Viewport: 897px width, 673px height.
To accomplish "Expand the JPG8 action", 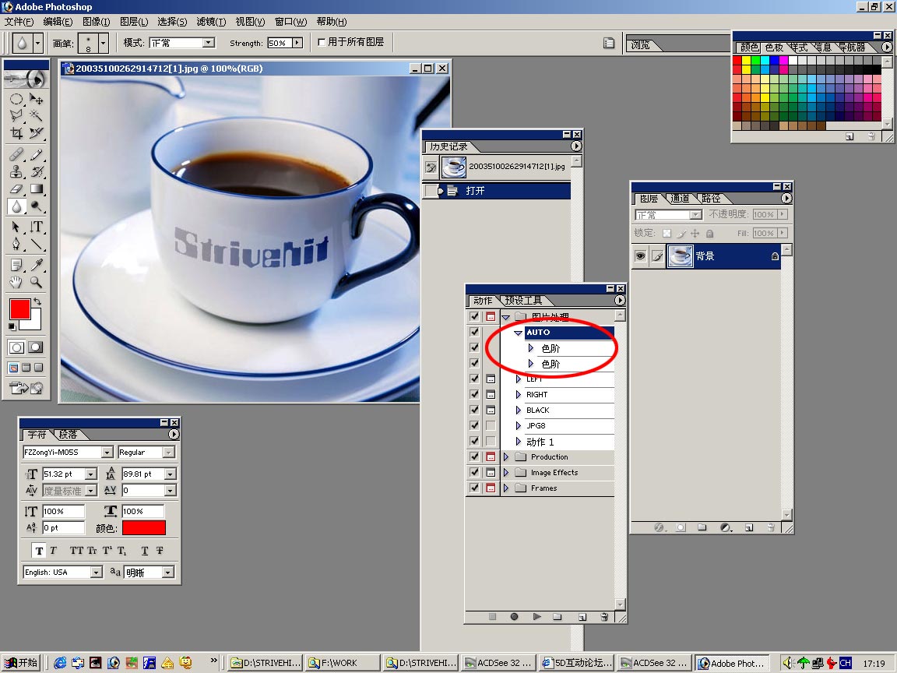I will click(x=519, y=425).
